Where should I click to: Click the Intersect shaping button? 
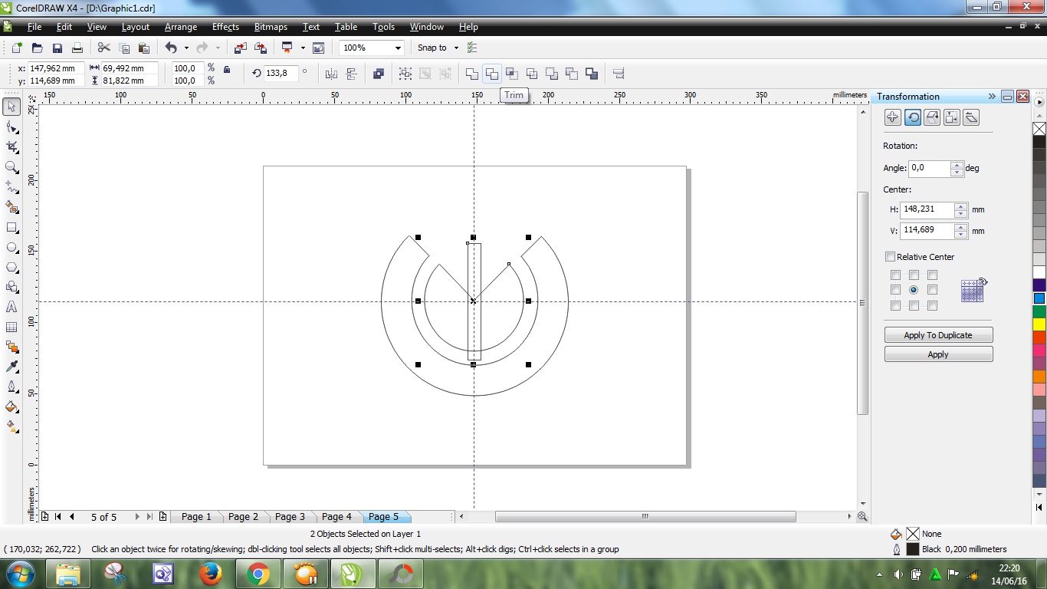click(x=512, y=74)
